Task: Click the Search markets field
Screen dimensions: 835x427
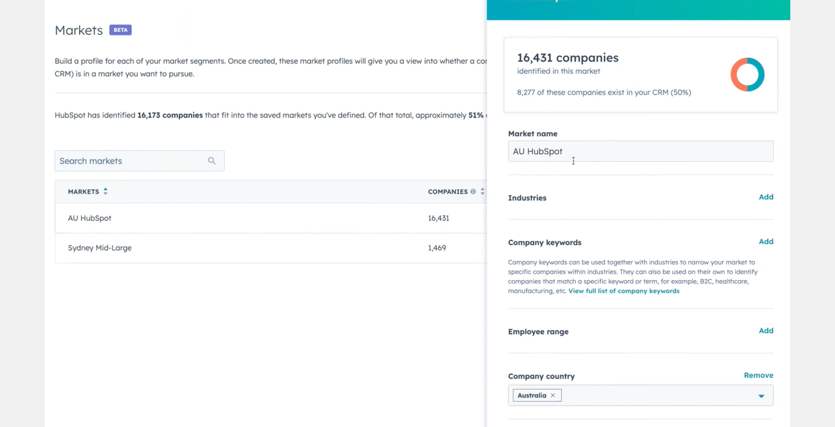Action: click(x=132, y=161)
